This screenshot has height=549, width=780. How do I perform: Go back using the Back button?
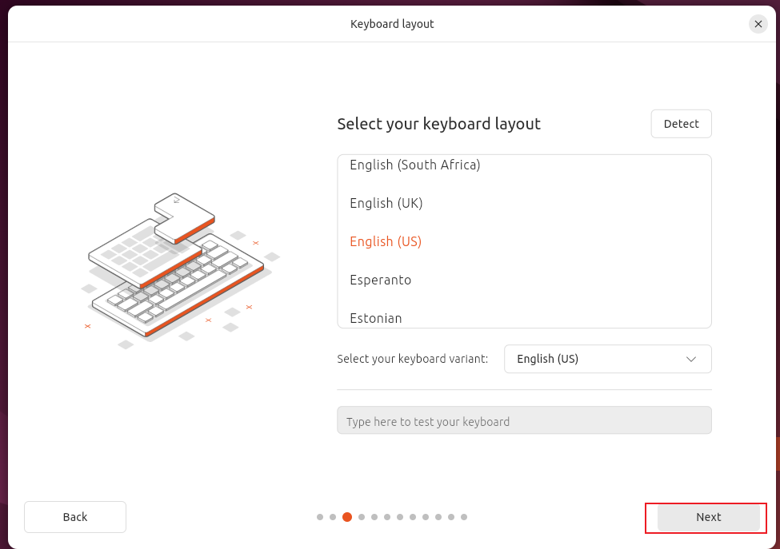click(75, 517)
